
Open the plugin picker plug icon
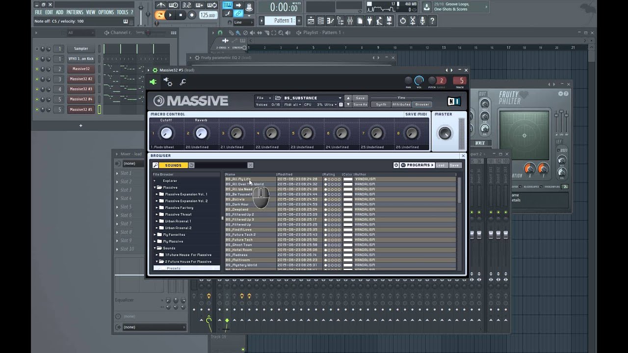[369, 21]
